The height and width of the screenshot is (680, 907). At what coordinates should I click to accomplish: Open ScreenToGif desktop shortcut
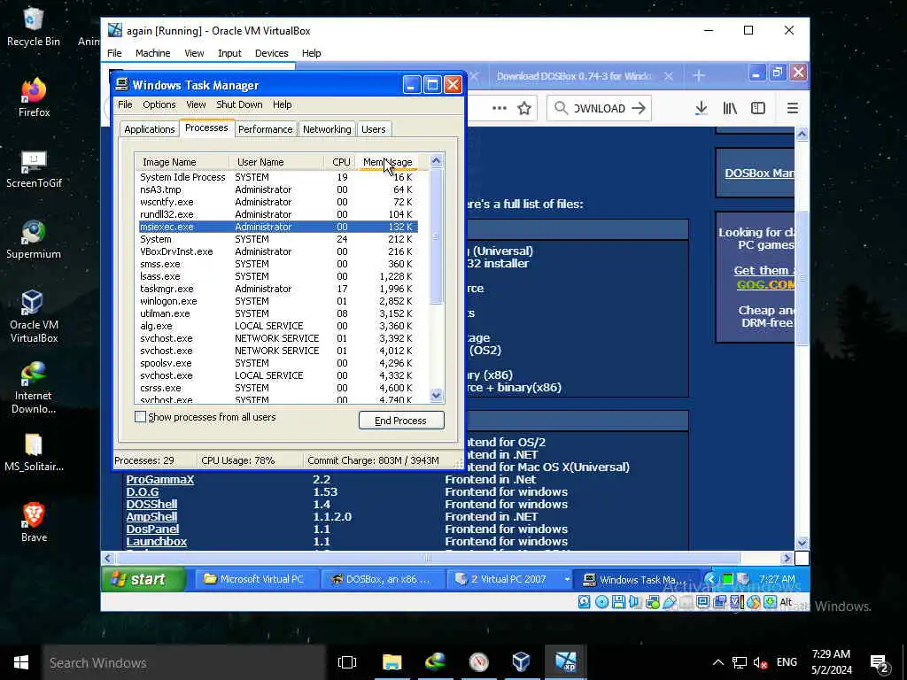pos(34,169)
